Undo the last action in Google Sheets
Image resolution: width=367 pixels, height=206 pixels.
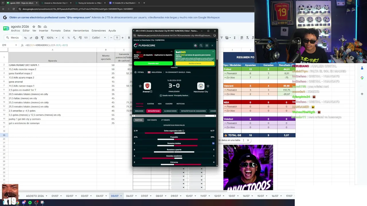[26, 38]
